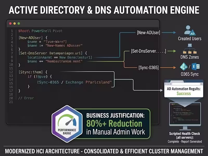Click the 'Sync-O365 / Exchange Pfarlcsland' line
208x156 pixels.
[75, 82]
